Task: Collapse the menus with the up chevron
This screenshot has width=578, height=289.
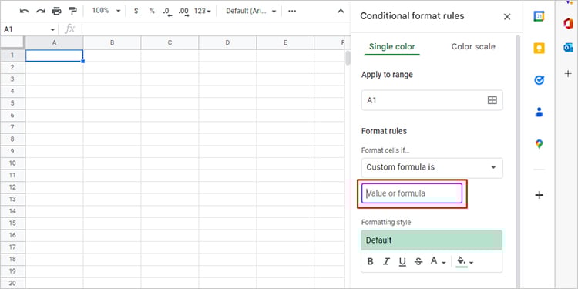Action: tap(341, 11)
